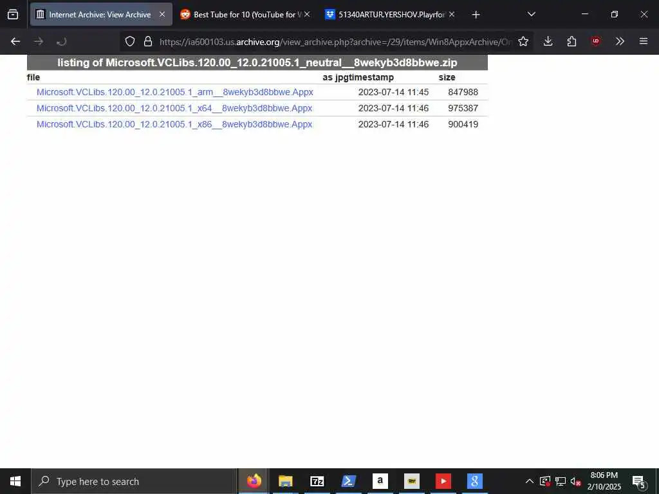This screenshot has height=494, width=659.
Task: Open File Explorer from the taskbar
Action: point(285,481)
